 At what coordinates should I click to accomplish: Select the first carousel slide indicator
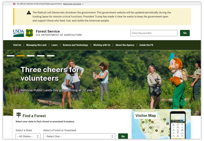tap(11, 56)
